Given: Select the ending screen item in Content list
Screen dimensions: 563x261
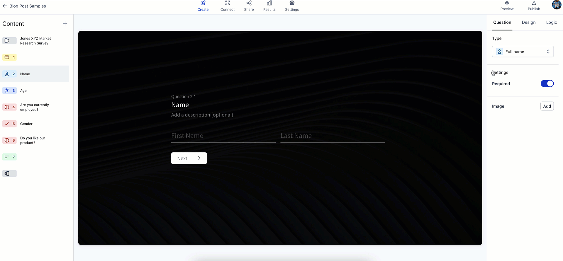Looking at the screenshot, I should [x=9, y=173].
